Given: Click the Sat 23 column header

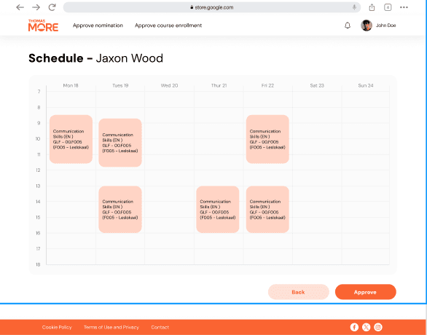Looking at the screenshot, I should (317, 85).
